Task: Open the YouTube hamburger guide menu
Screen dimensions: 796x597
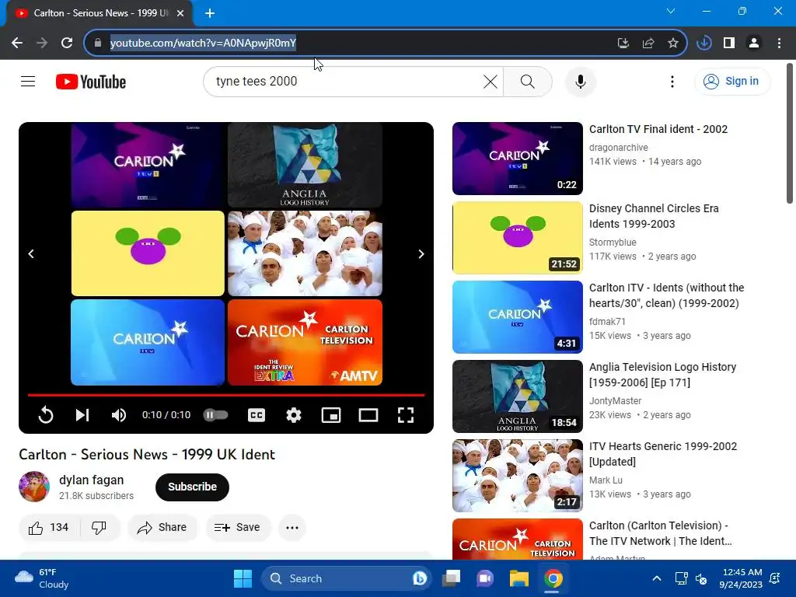Action: tap(28, 81)
